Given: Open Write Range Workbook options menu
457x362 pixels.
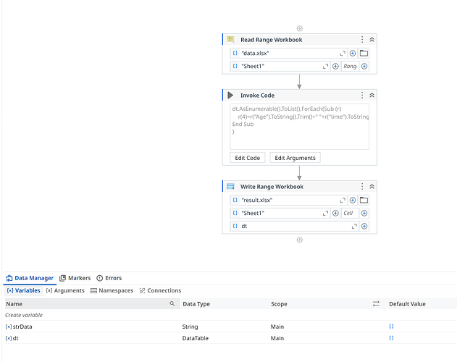Looking at the screenshot, I should (x=362, y=187).
